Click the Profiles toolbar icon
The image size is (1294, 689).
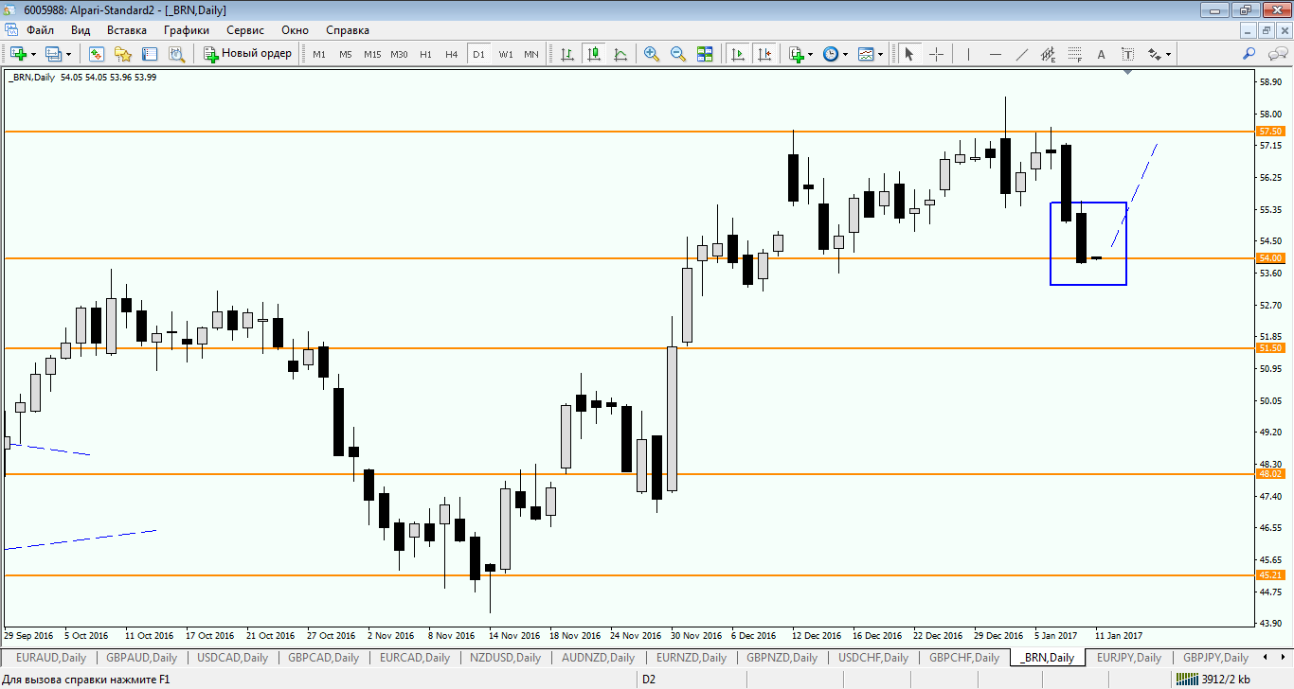click(53, 54)
